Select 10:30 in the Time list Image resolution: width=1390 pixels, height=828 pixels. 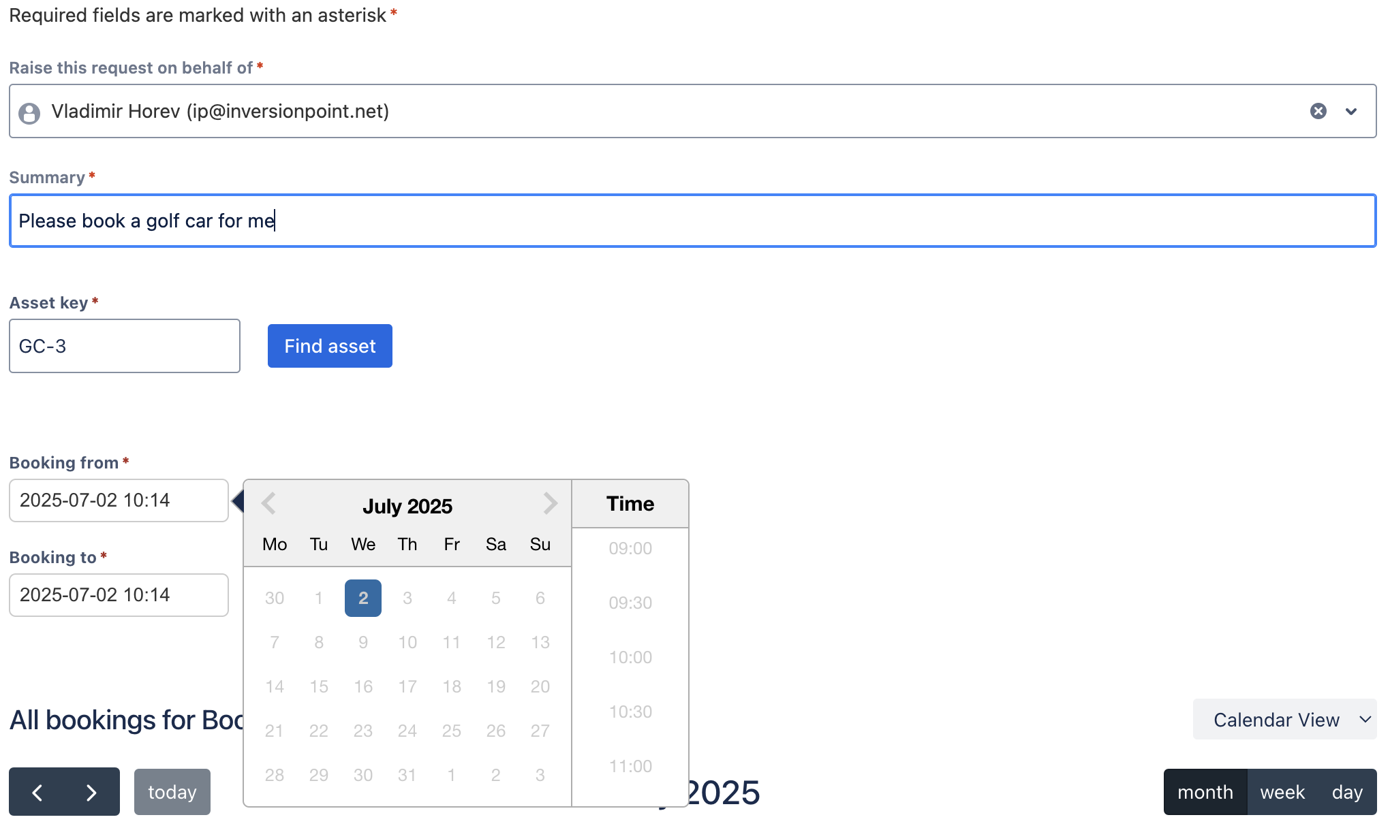pyautogui.click(x=630, y=712)
